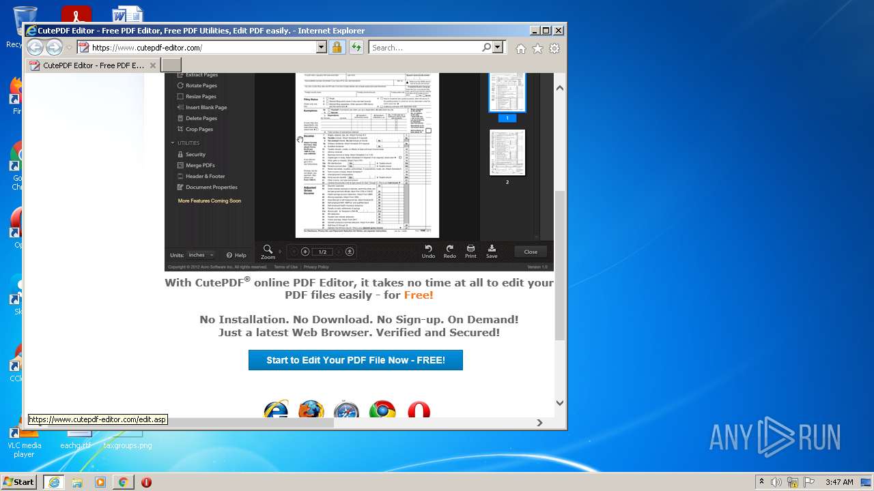Go back with Internet Explorer's back arrow
The image size is (874, 491).
click(35, 47)
